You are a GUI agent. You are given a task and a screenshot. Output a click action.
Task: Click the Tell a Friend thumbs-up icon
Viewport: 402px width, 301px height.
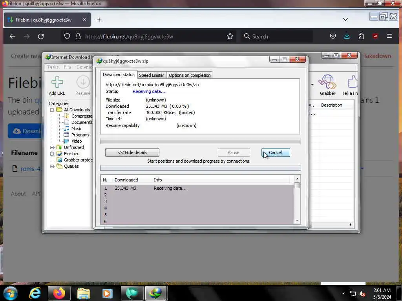[353, 82]
